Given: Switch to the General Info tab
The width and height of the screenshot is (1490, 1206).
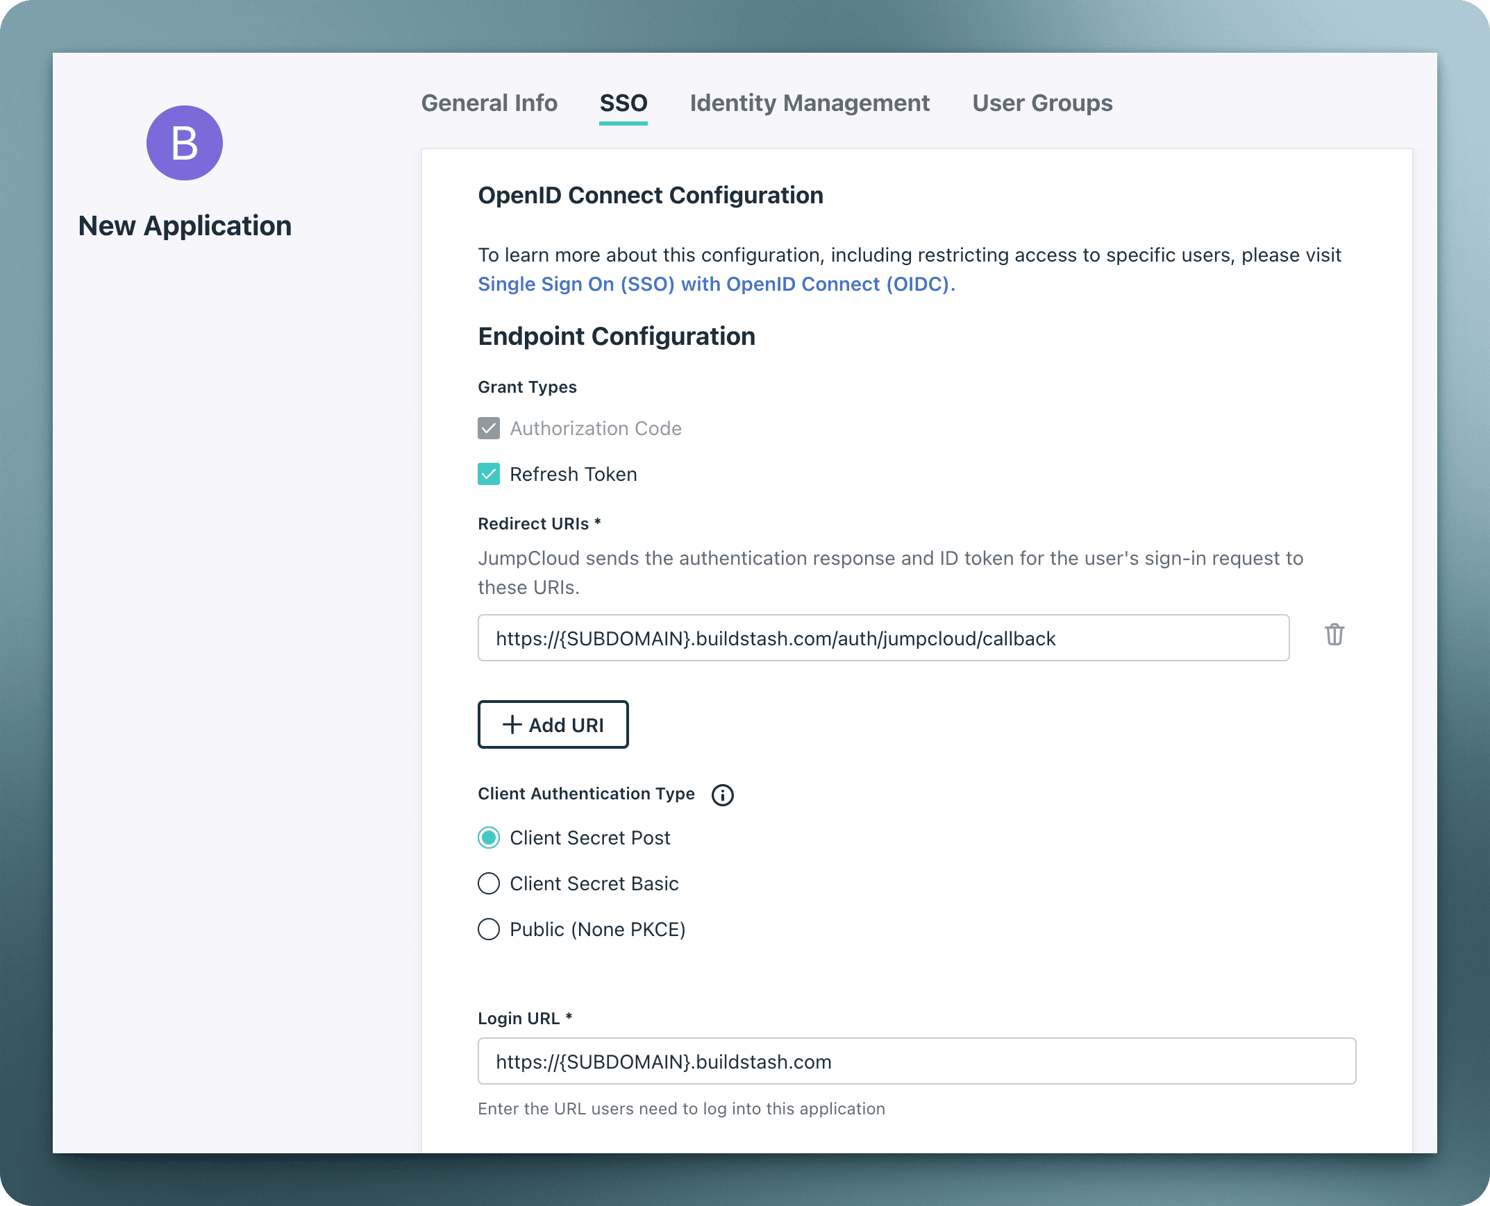Looking at the screenshot, I should [x=489, y=103].
